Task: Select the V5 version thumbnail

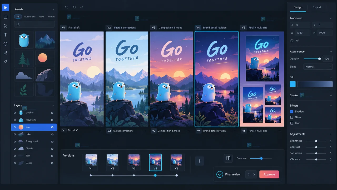Action: pyautogui.click(x=176, y=162)
